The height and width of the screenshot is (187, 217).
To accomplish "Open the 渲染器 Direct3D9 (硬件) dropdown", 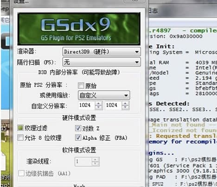I will (102, 51).
